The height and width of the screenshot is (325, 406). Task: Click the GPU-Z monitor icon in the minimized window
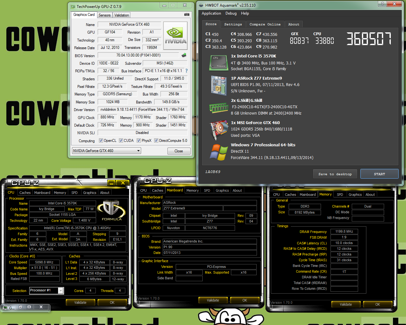[x=5, y=308]
